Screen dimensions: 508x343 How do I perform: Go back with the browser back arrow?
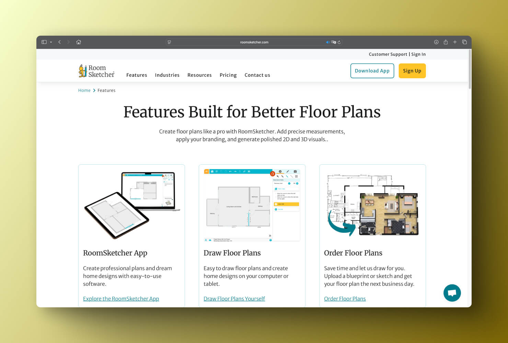click(59, 42)
